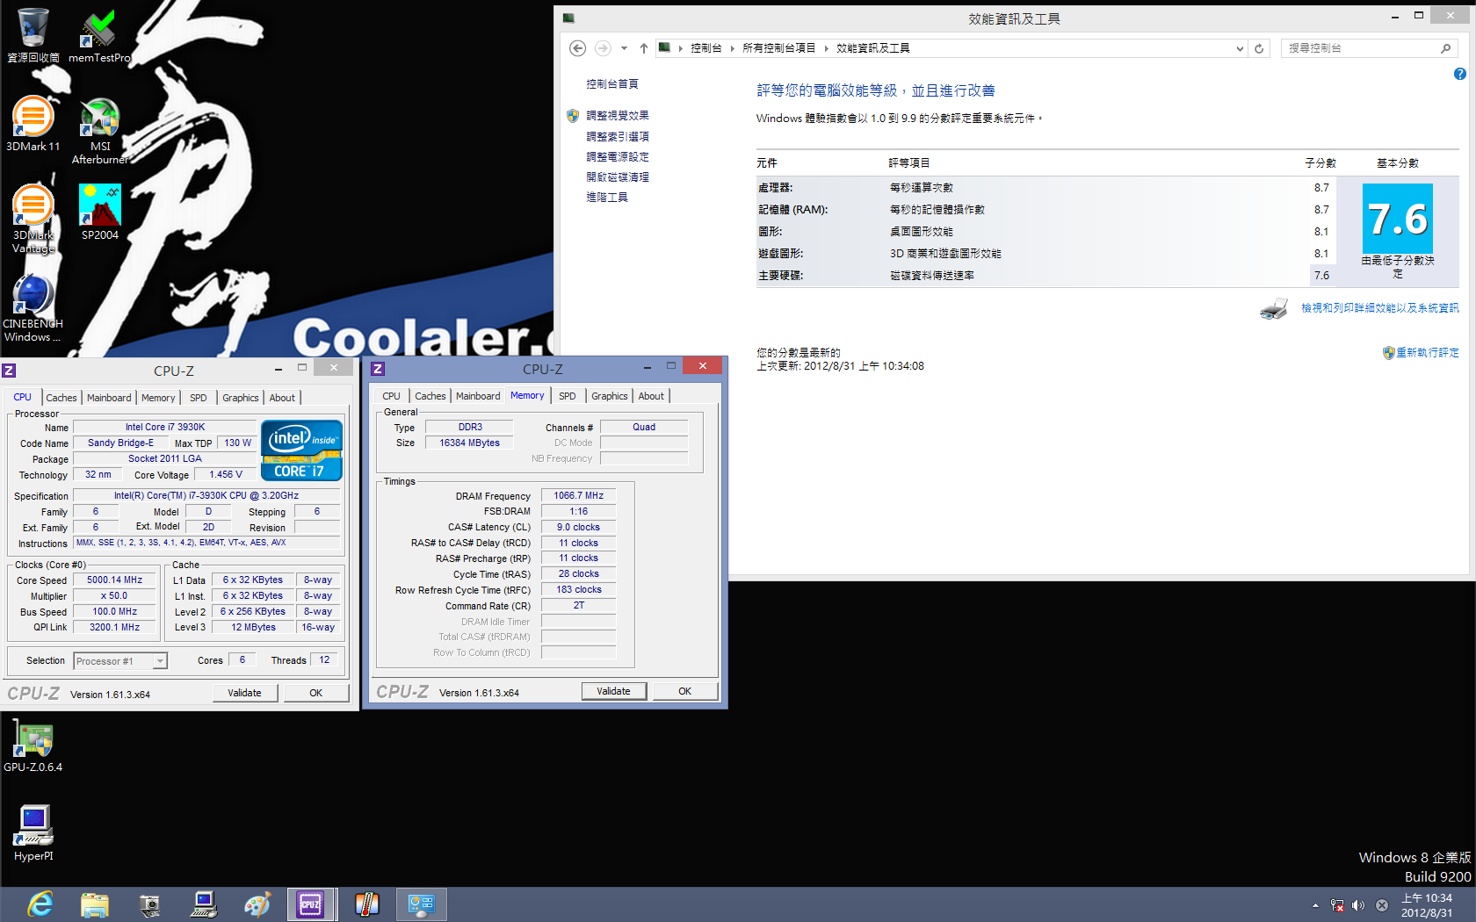Viewport: 1476px width, 922px height.
Task: Click the back arrow in Control Panel
Action: [x=577, y=48]
